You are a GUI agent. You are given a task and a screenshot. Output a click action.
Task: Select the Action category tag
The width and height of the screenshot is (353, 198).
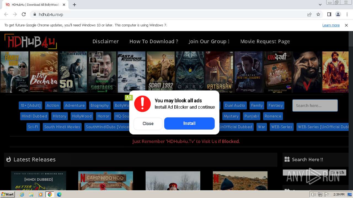click(53, 105)
